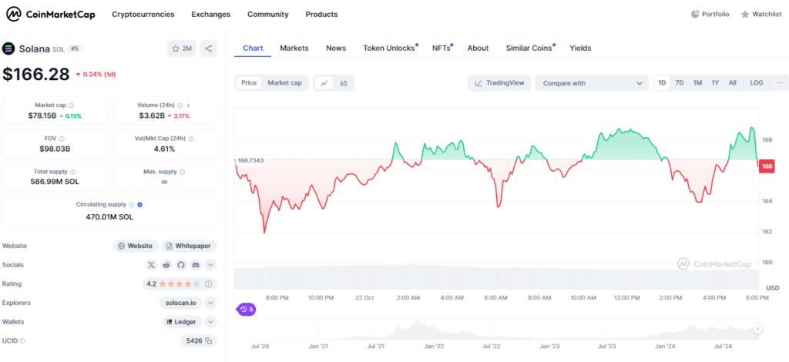Select the All time range

click(732, 83)
